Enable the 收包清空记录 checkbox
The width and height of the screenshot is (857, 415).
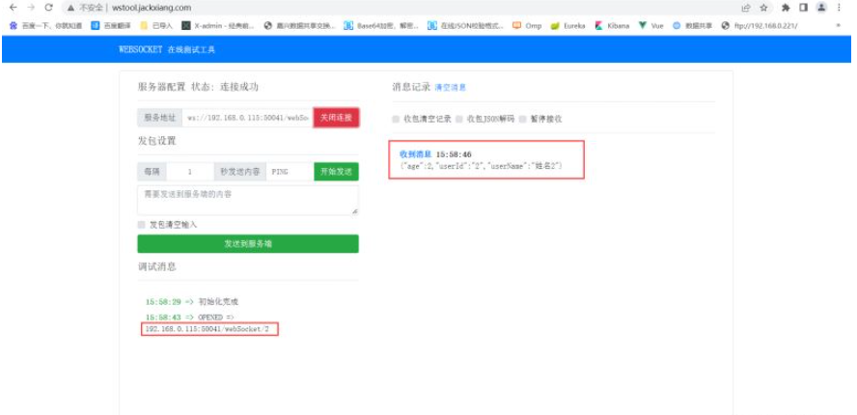(396, 120)
